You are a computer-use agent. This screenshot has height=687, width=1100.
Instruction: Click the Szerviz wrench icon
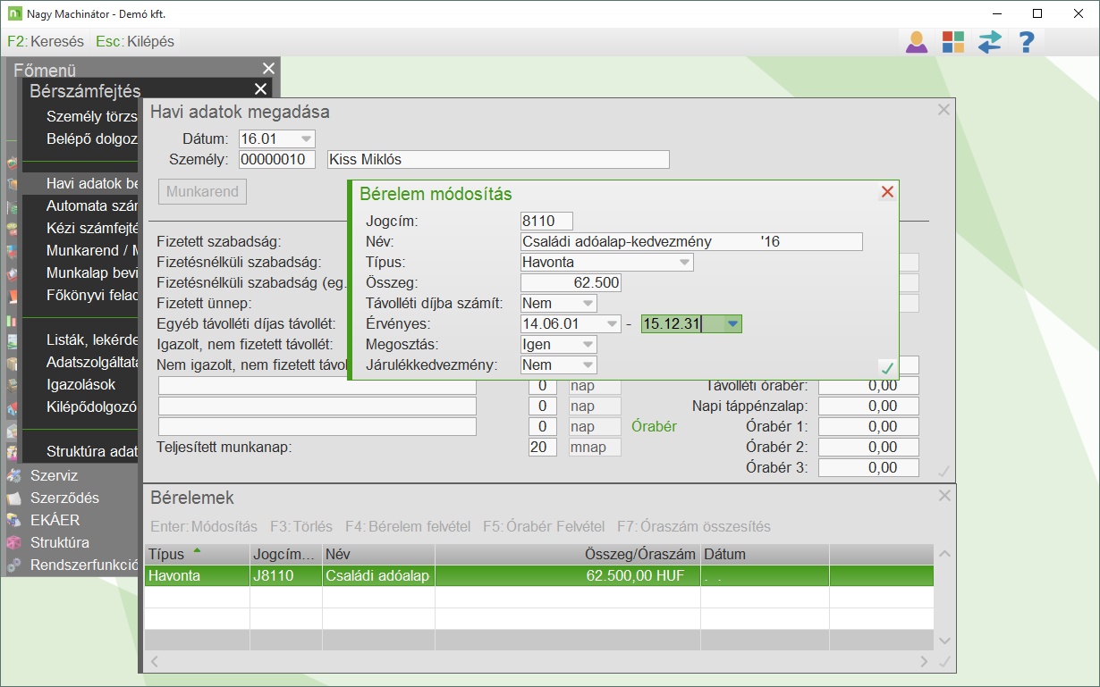click(x=13, y=476)
